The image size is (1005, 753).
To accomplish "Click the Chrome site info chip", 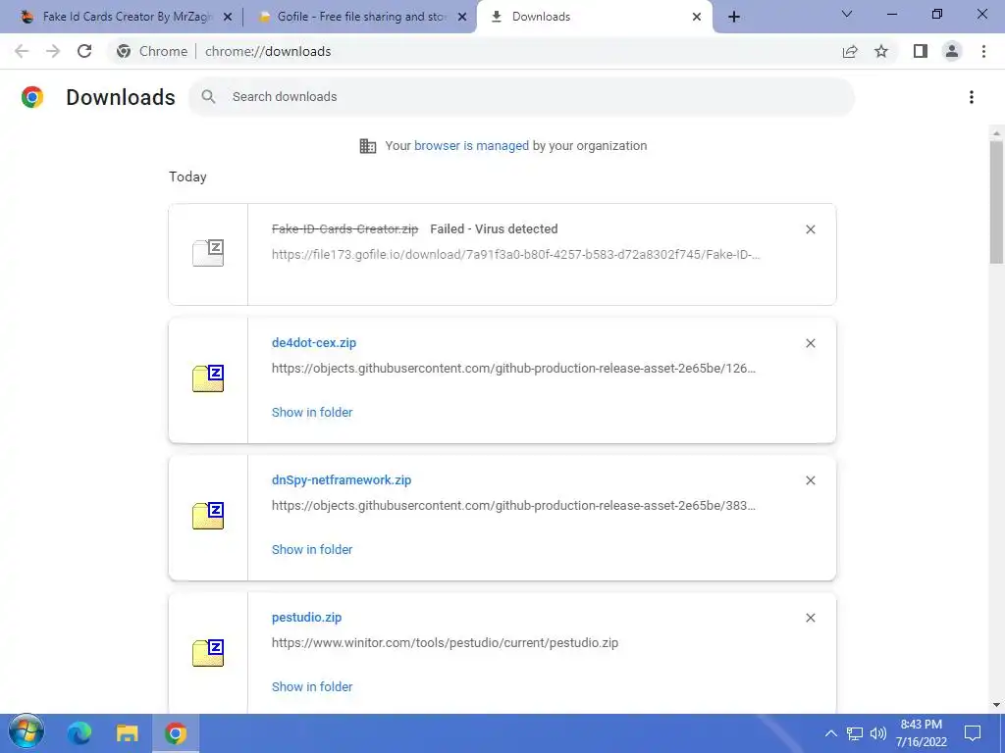I will point(152,51).
